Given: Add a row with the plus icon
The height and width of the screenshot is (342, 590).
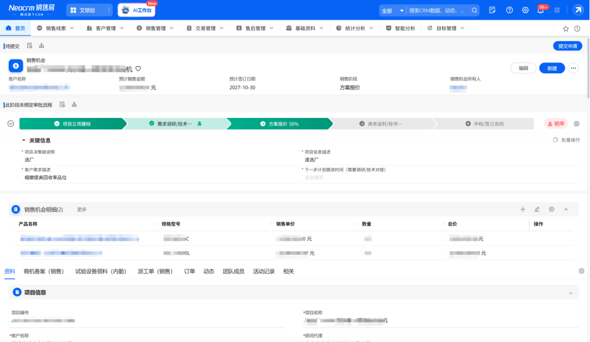Looking at the screenshot, I should [x=523, y=209].
